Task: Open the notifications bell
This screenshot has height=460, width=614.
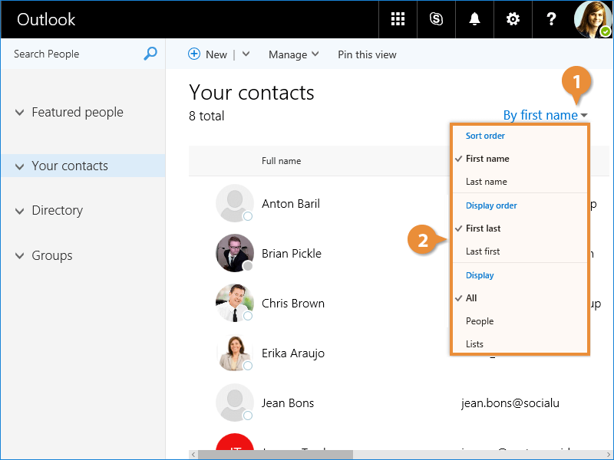Action: [474, 19]
